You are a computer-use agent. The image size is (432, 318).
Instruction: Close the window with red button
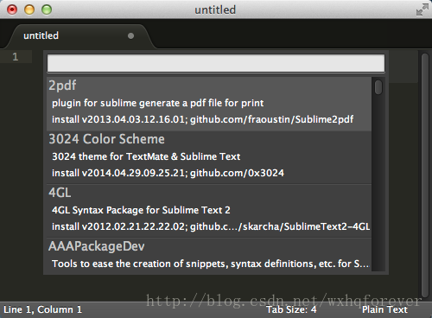coord(12,10)
